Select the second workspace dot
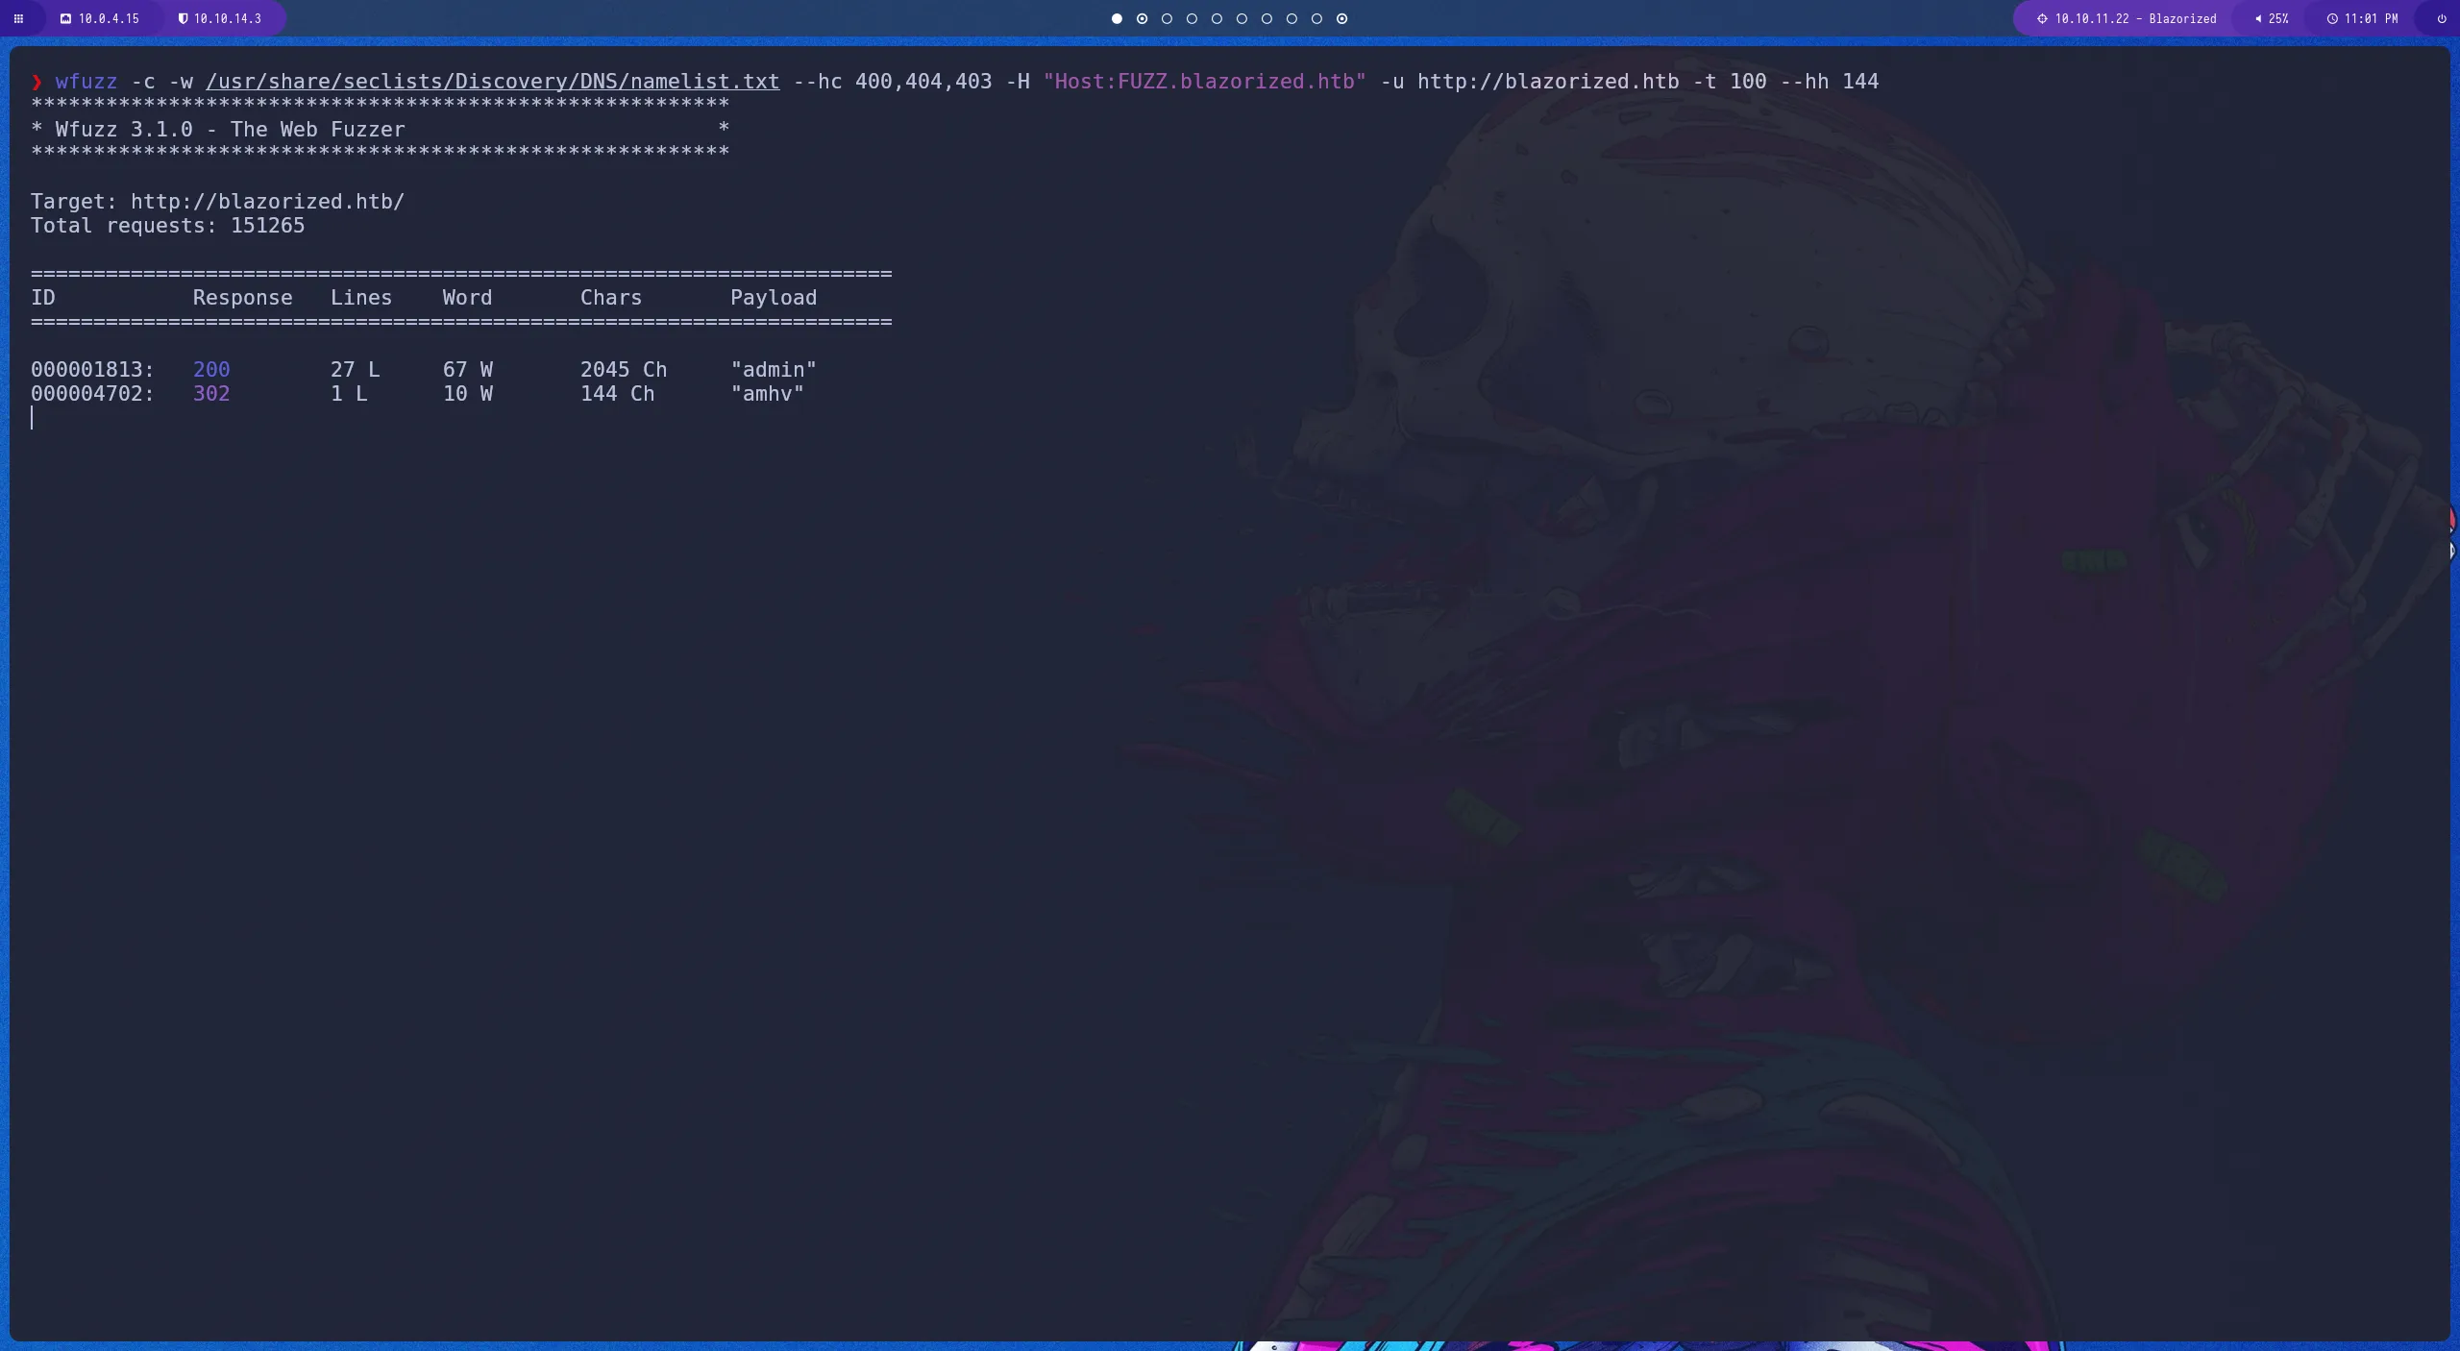2460x1351 pixels. [x=1142, y=19]
